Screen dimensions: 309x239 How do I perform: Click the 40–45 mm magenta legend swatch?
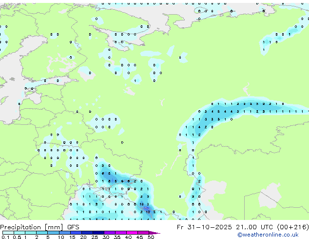point(132,233)
